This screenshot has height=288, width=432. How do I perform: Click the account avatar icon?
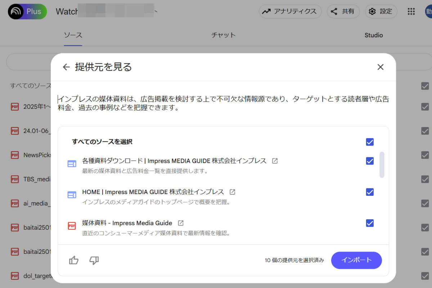point(428,12)
